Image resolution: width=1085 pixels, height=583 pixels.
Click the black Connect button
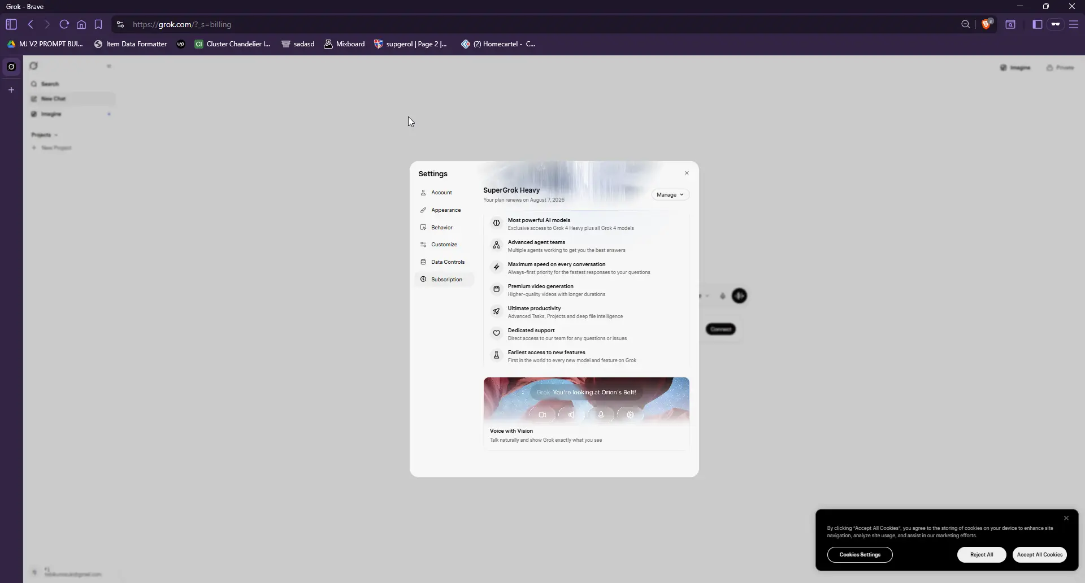point(721,329)
